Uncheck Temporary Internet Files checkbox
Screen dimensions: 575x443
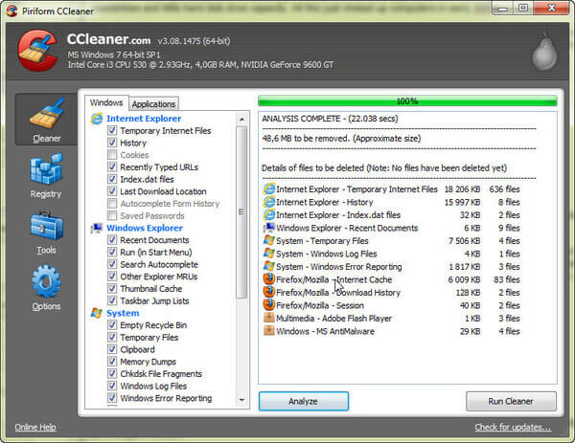pyautogui.click(x=112, y=130)
